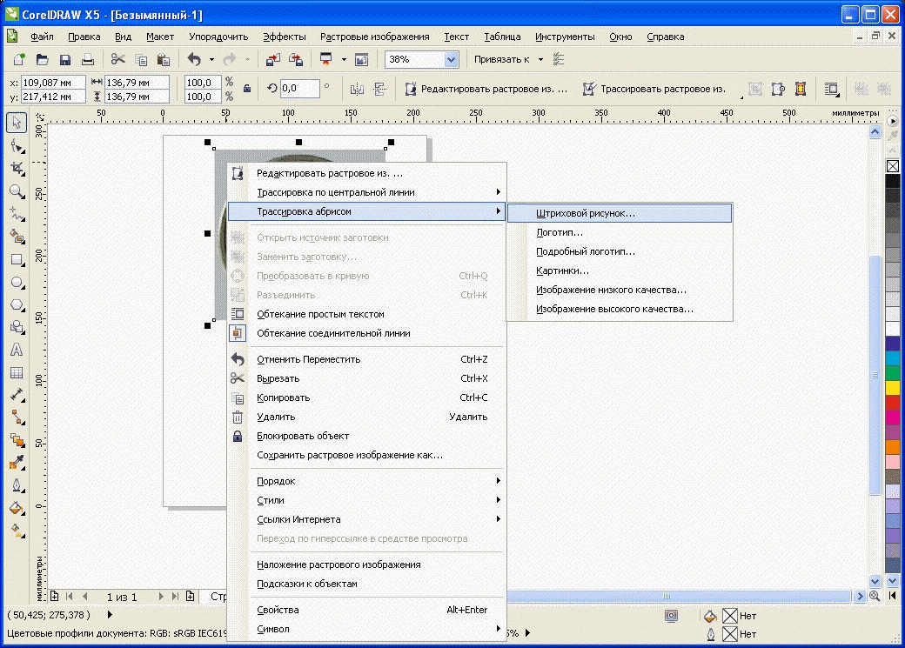Click the no-color X swatch in palette

[x=892, y=166]
